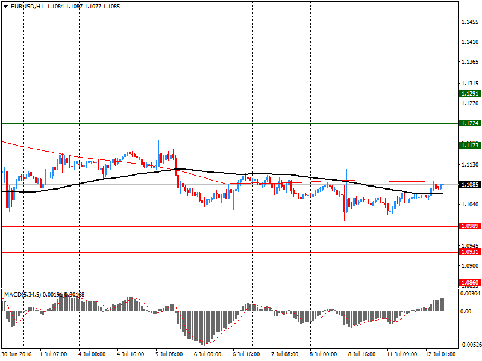This screenshot has height=361, width=482.
Task: Select the 1.1224 green resistance level label
Action: coord(470,123)
